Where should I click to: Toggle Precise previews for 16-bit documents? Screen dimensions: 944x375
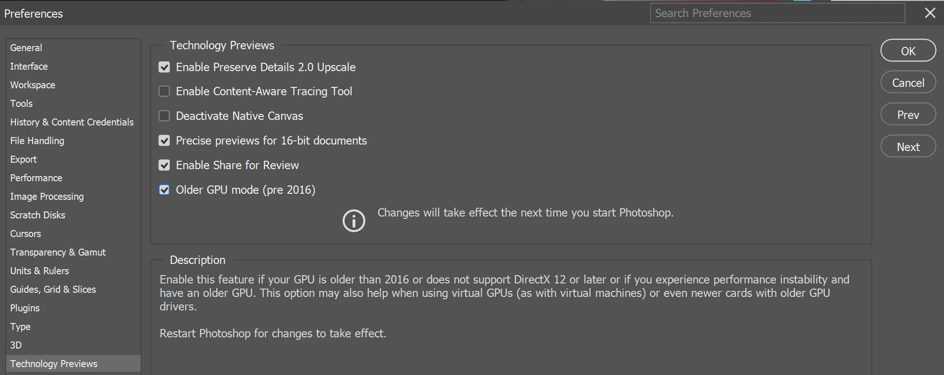164,141
